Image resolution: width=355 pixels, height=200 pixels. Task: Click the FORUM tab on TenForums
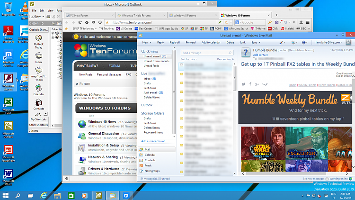pos(114,66)
